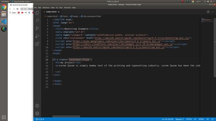Open Run and Debug view
This screenshot has width=216, height=121.
pos(37,36)
